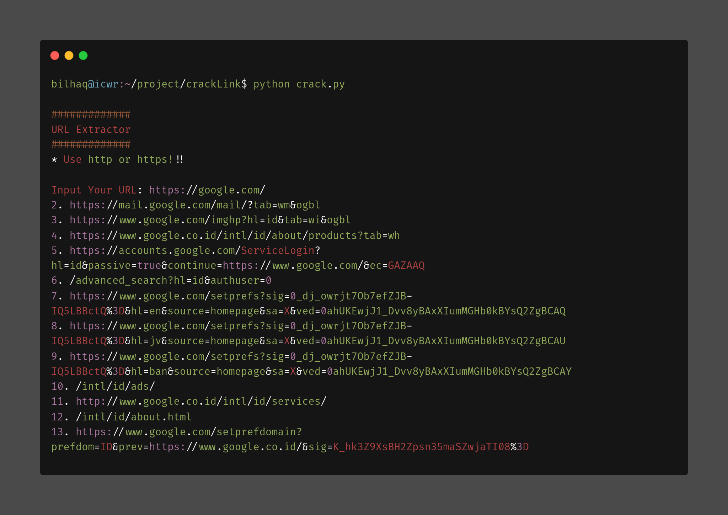Click the red close window dot
Viewport: 728px width, 515px height.
click(55, 55)
